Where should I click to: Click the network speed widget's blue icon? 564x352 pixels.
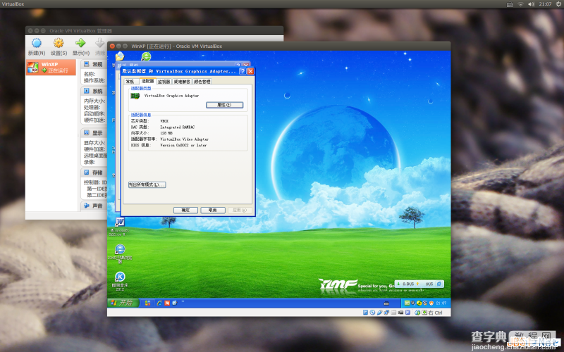[x=439, y=284]
